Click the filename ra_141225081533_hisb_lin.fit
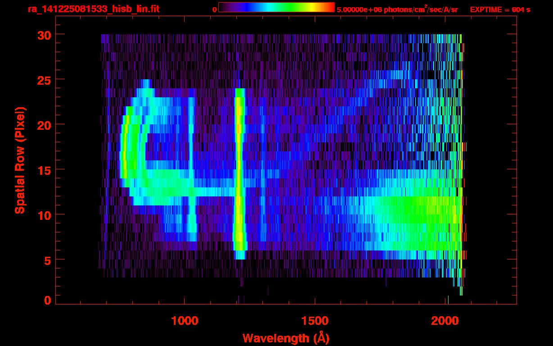This screenshot has height=346, width=553. coord(93,9)
